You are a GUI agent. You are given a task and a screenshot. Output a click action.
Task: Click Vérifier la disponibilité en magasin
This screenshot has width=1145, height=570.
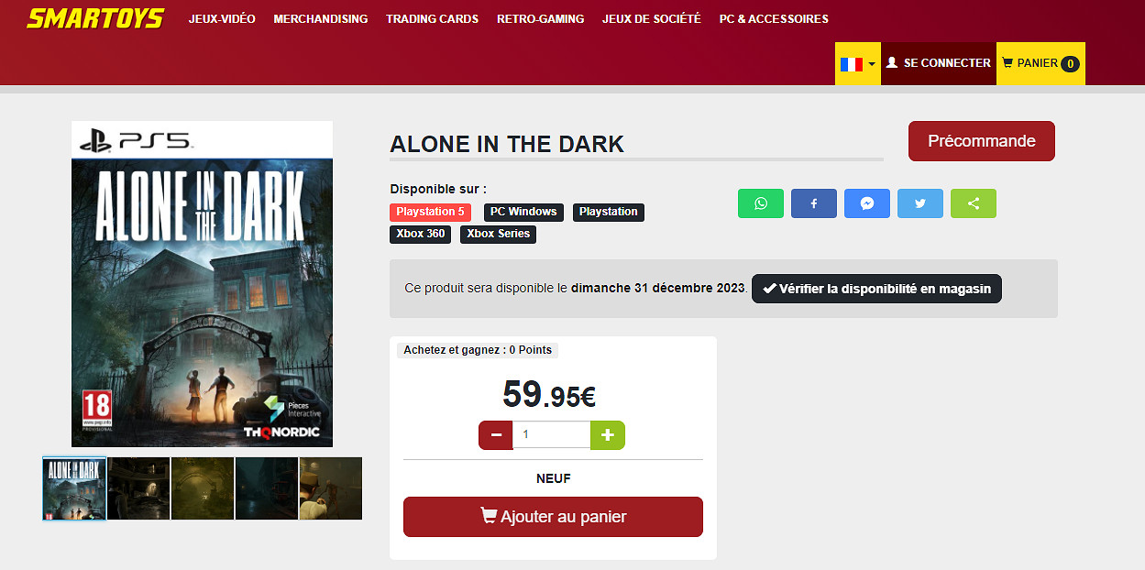click(x=877, y=289)
